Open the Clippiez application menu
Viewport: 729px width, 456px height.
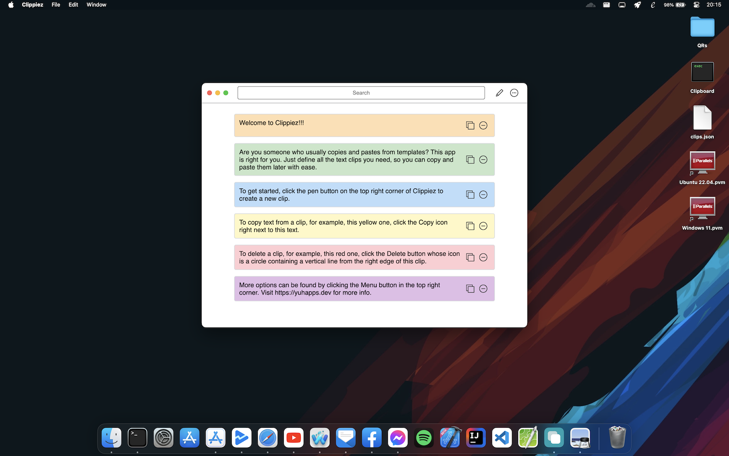[33, 5]
